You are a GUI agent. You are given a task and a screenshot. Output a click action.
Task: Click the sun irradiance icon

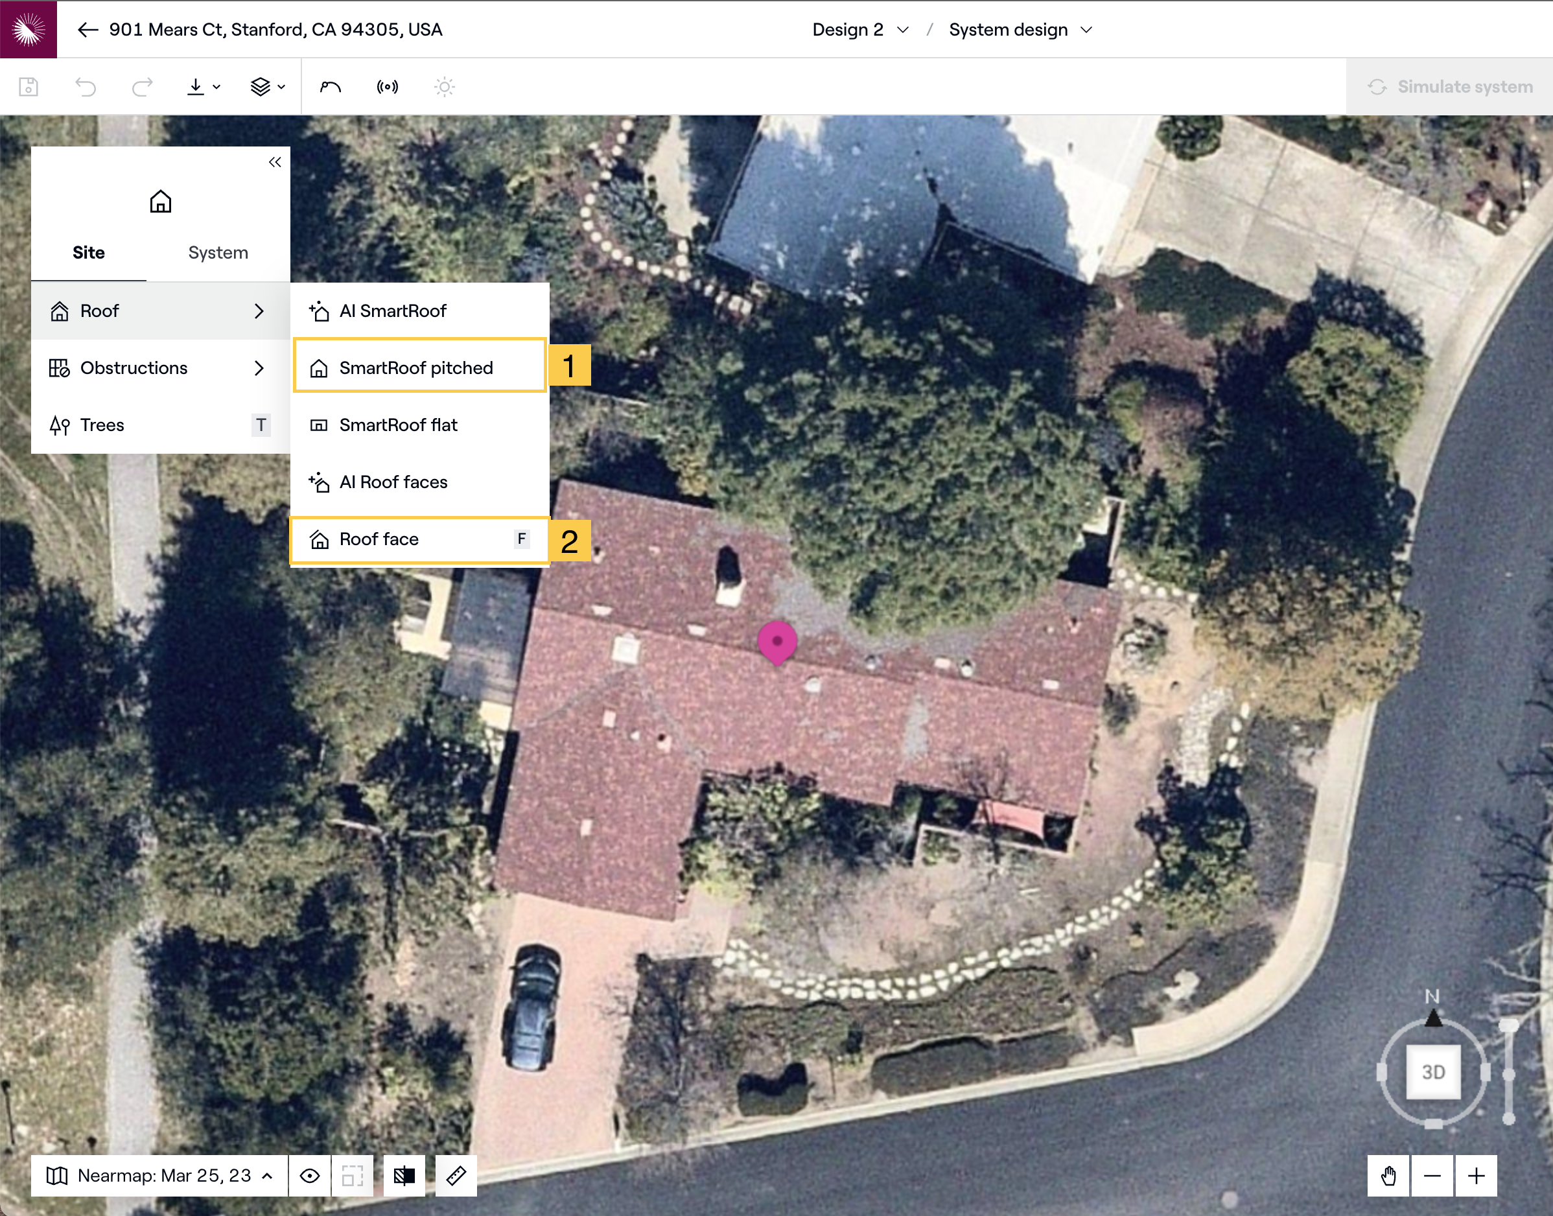point(444,87)
